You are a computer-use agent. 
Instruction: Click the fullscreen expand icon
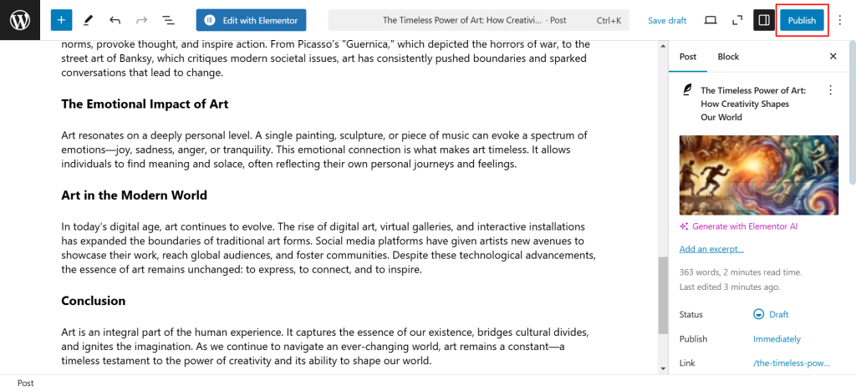[736, 20]
